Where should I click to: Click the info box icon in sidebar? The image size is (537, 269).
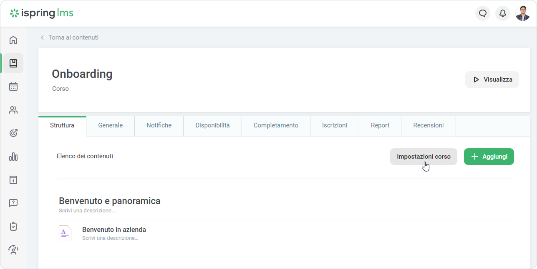coord(13,180)
